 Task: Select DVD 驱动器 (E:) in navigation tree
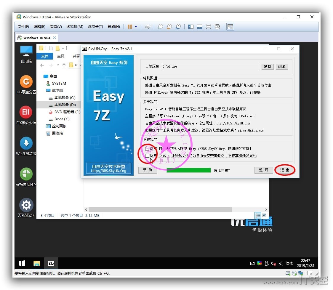point(64,112)
